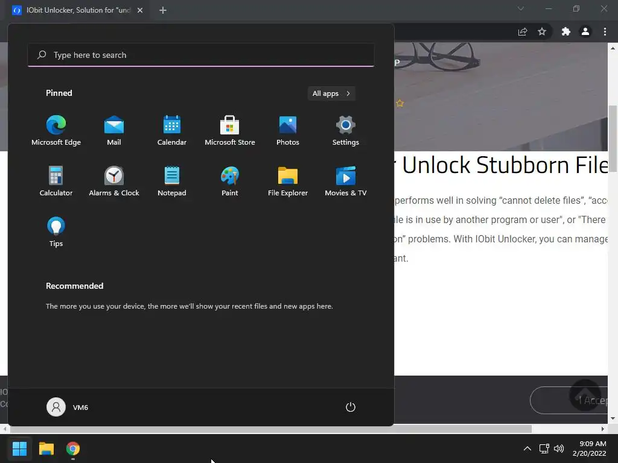
Task: Click the power button in Start menu
Action: [351, 407]
